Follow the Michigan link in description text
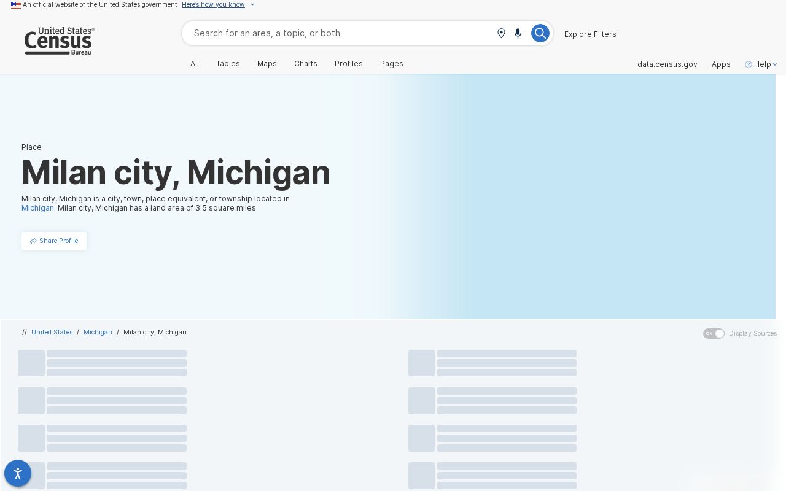This screenshot has height=491, width=786. pyautogui.click(x=37, y=208)
